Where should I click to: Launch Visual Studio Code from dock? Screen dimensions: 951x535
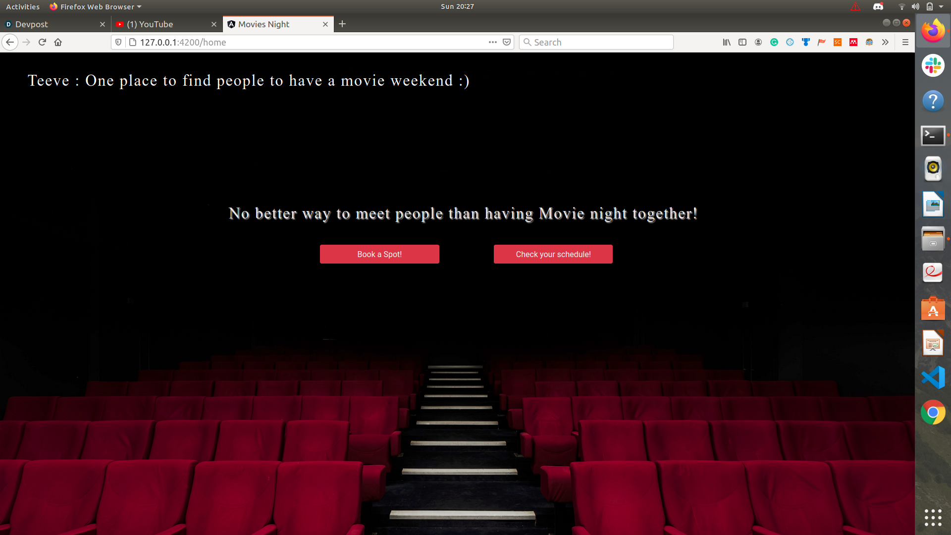933,377
